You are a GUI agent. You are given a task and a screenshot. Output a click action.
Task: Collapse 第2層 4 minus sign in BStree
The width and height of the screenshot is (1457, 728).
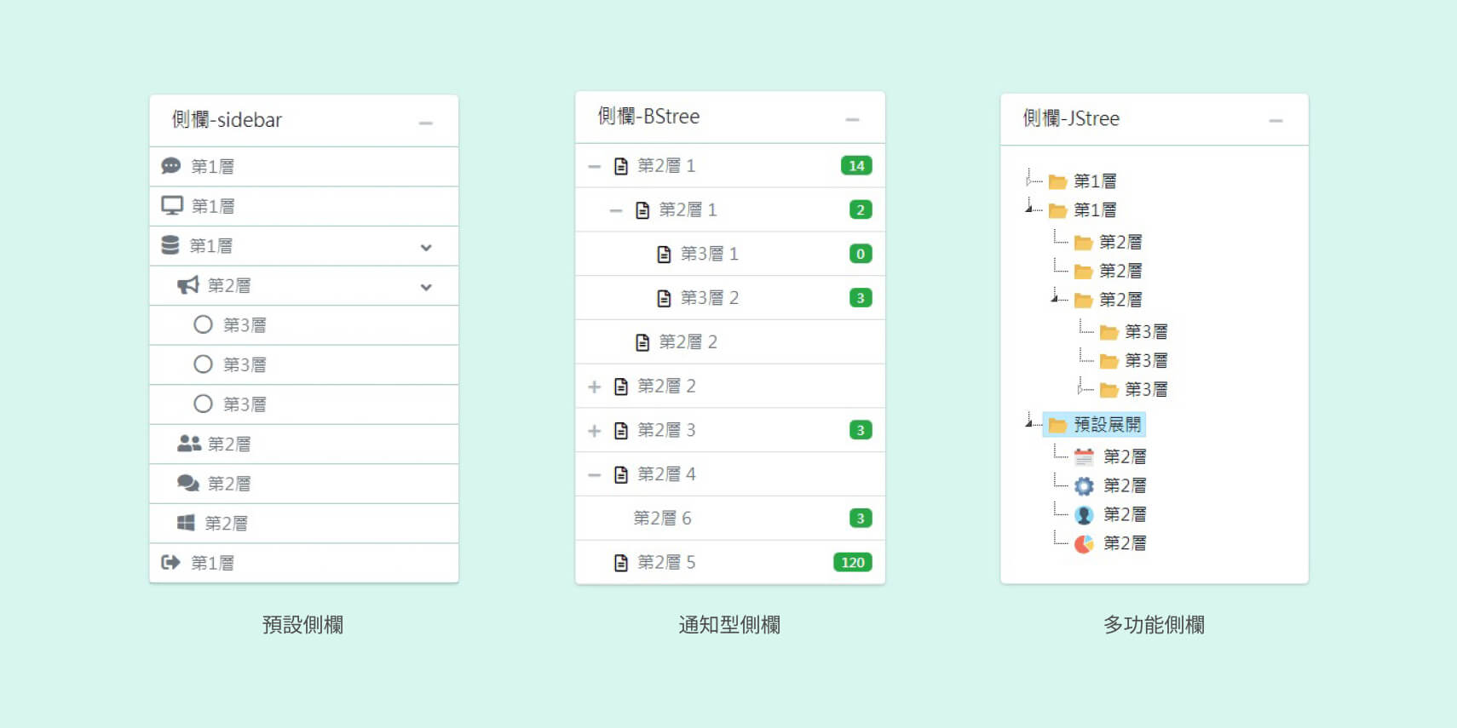(595, 474)
